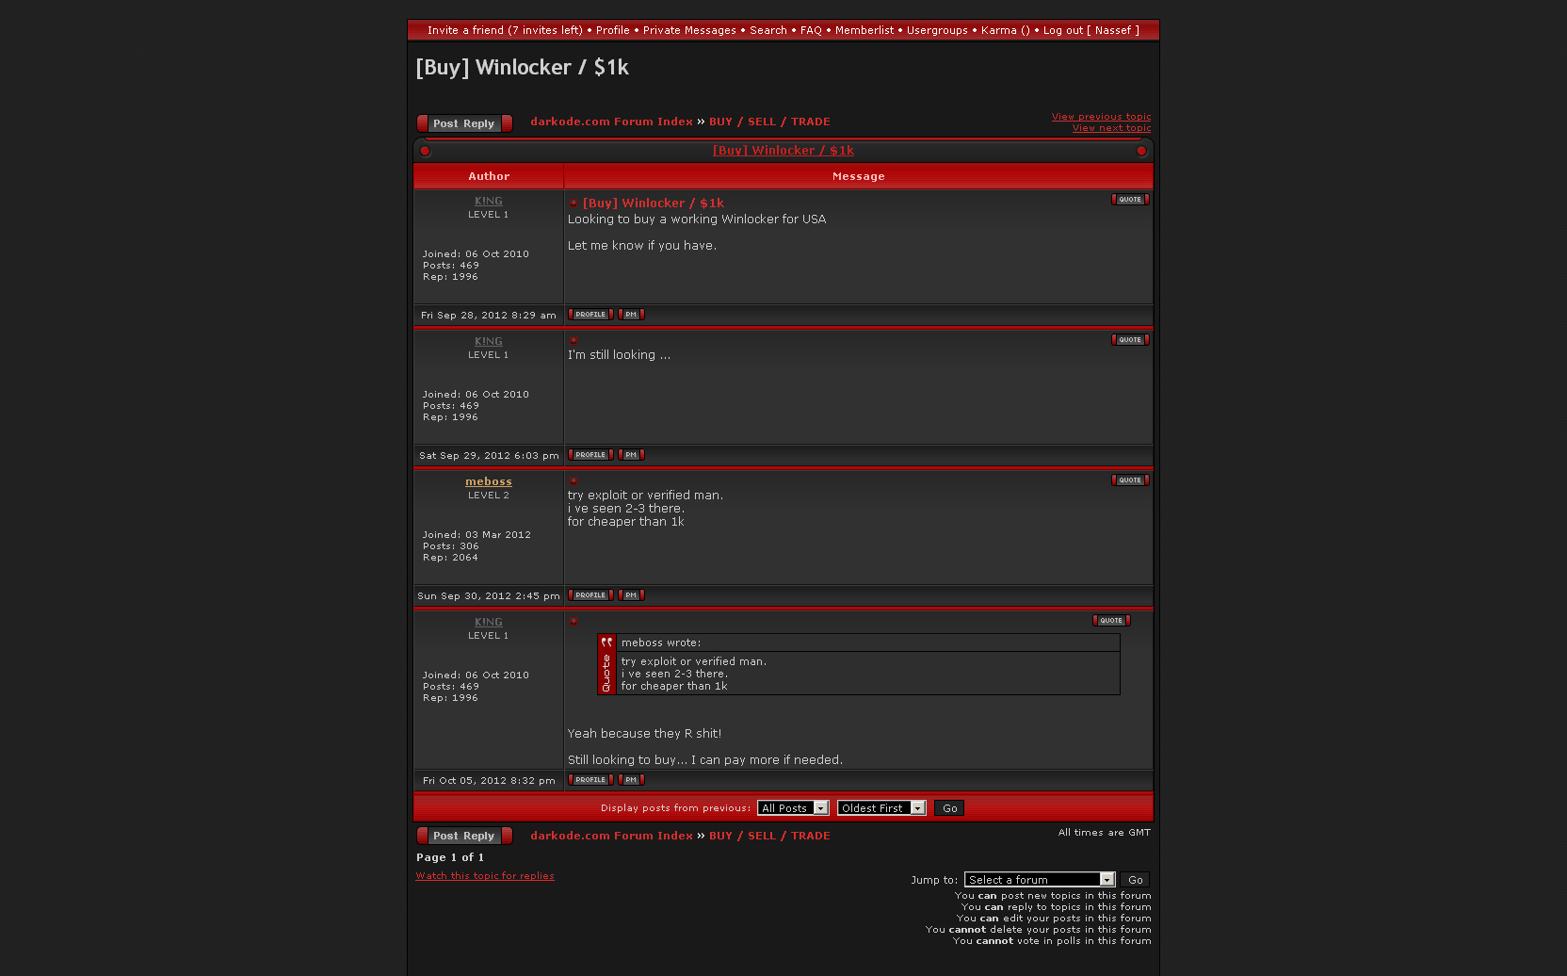The height and width of the screenshot is (976, 1567).
Task: Open the Oldest First sort dropdown
Action: point(881,808)
